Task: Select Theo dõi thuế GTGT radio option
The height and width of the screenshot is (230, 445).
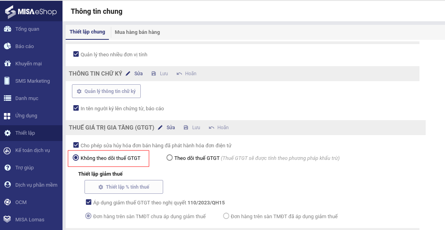Action: [x=169, y=158]
